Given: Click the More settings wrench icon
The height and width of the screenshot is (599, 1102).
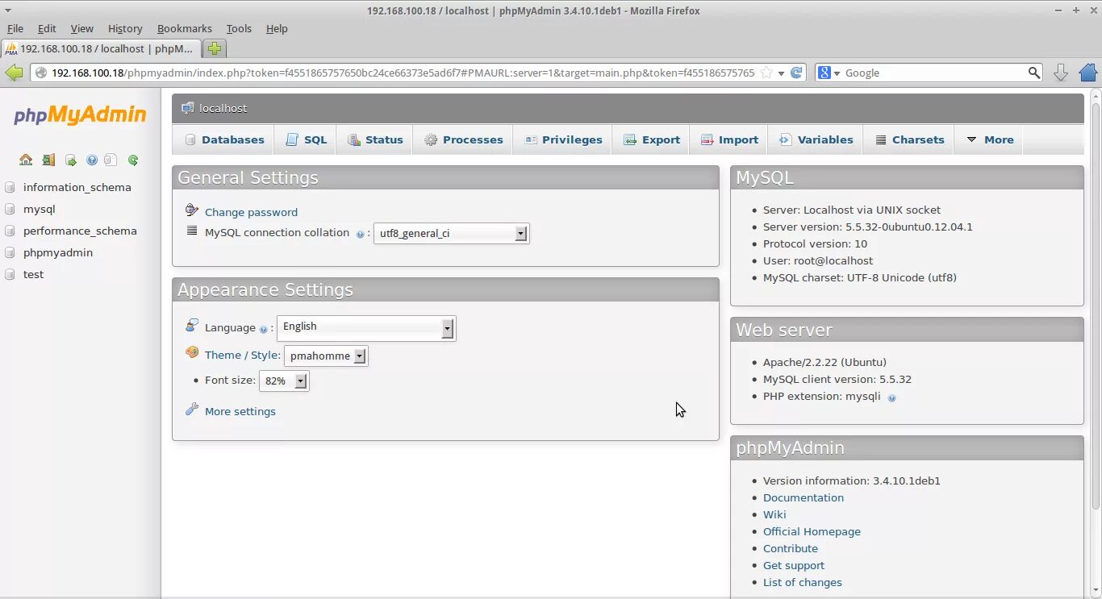Looking at the screenshot, I should tap(191, 410).
